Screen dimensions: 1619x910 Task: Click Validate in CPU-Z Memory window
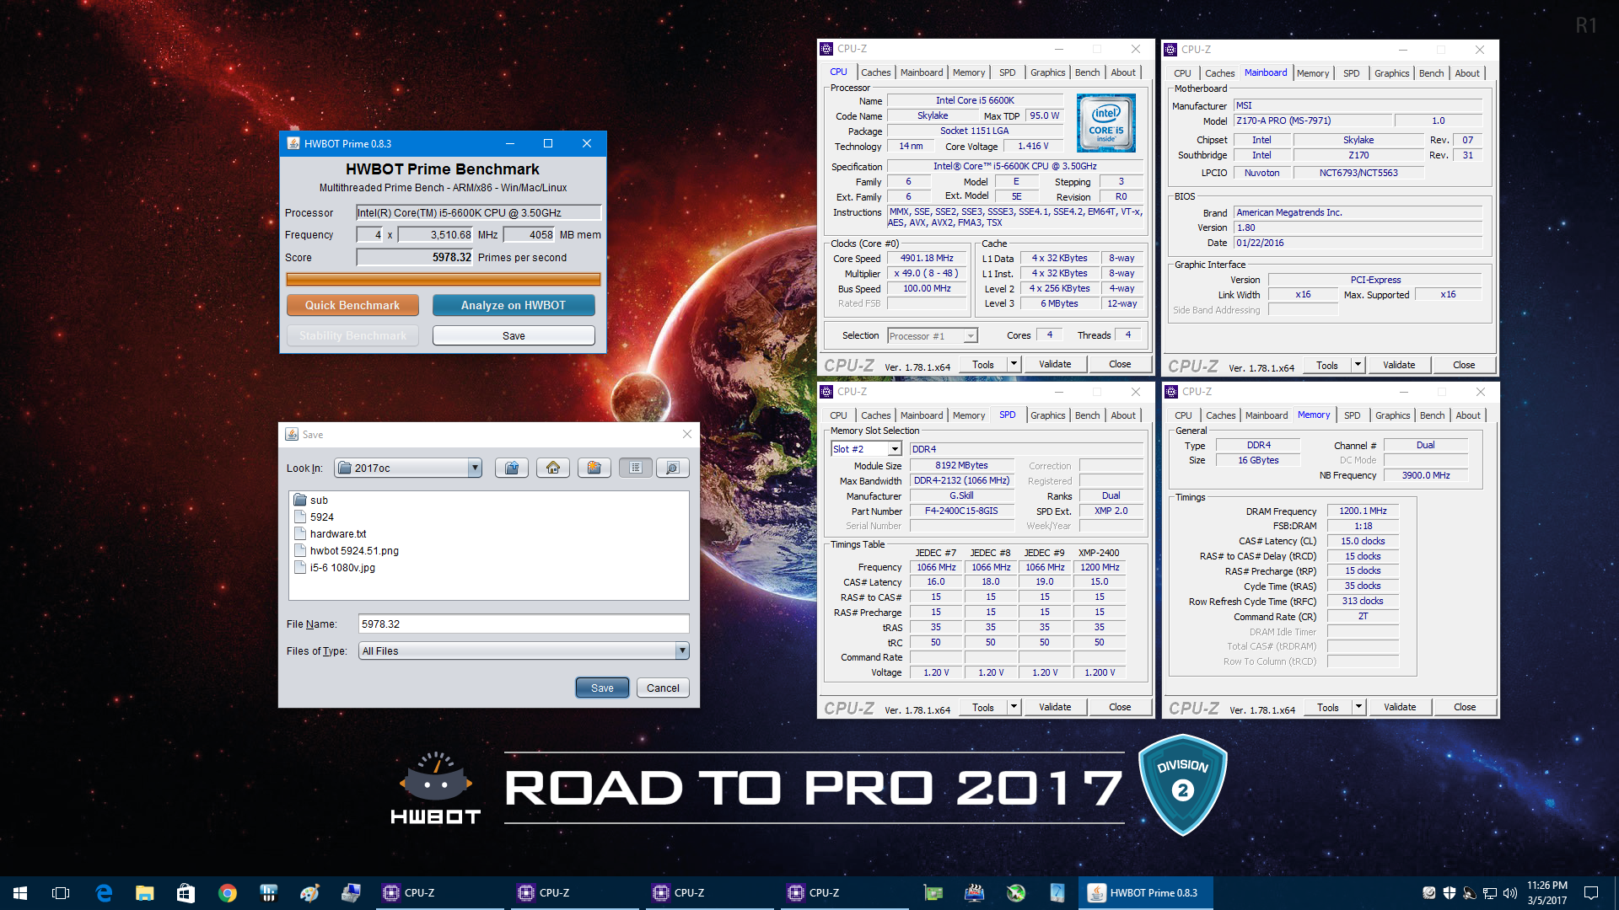[x=1400, y=707]
